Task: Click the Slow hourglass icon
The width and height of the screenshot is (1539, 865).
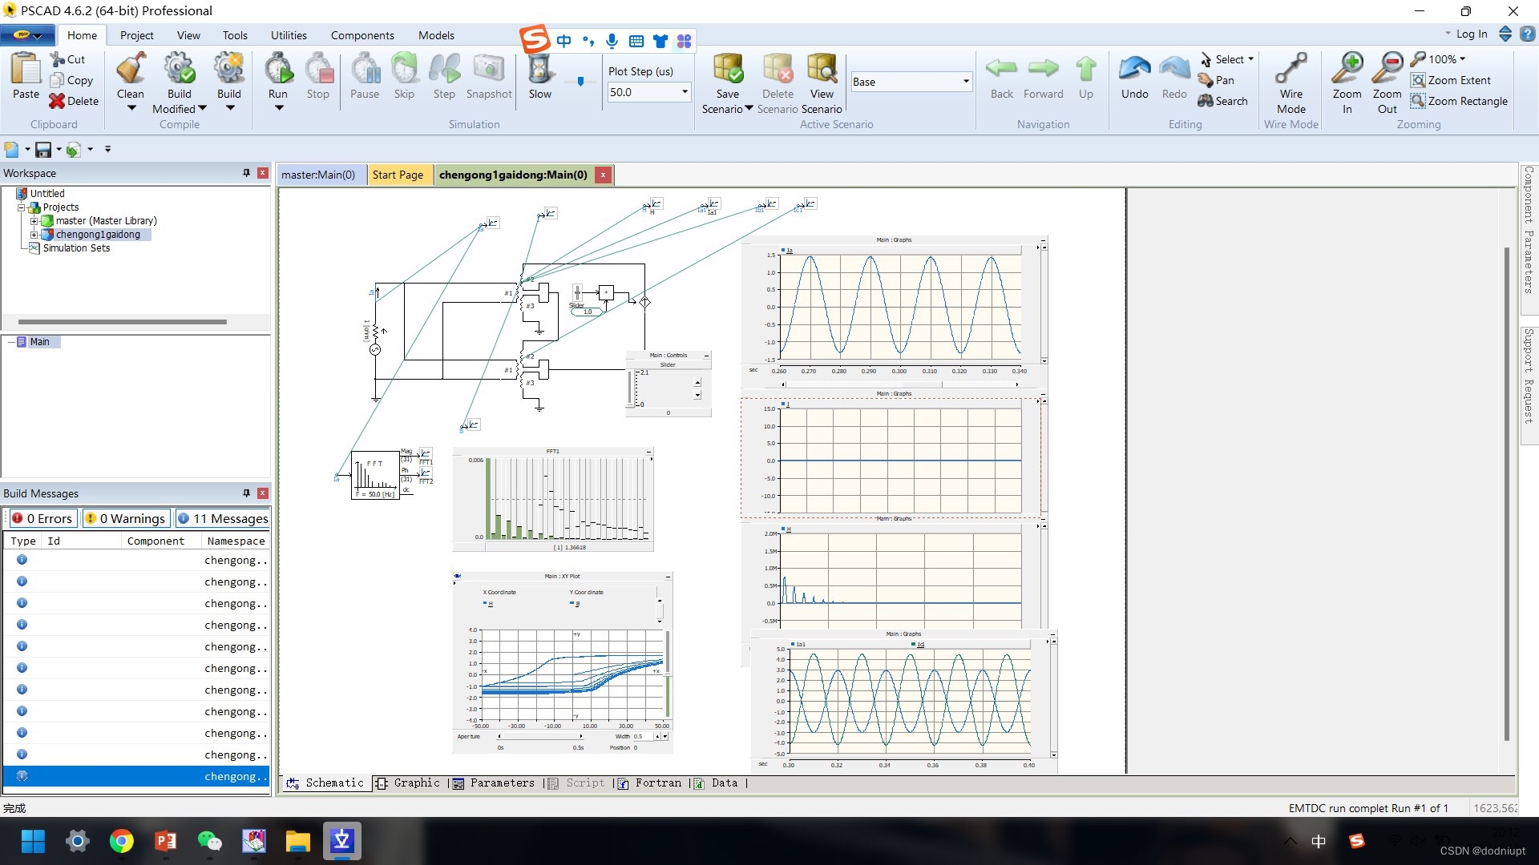Action: (540, 70)
